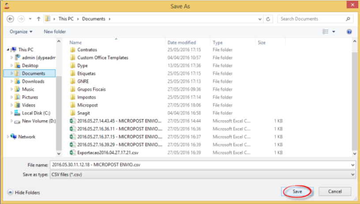This screenshot has width=360, height=204.
Task: Open the view options dropdown arrow
Action: pos(334,31)
